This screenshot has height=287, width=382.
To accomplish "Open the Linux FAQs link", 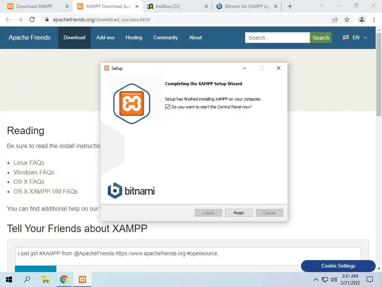I will pos(29,163).
